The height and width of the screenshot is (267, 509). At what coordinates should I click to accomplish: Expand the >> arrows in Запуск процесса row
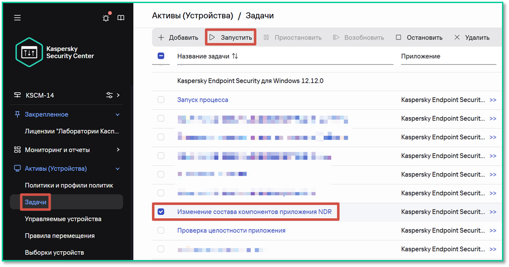493,100
